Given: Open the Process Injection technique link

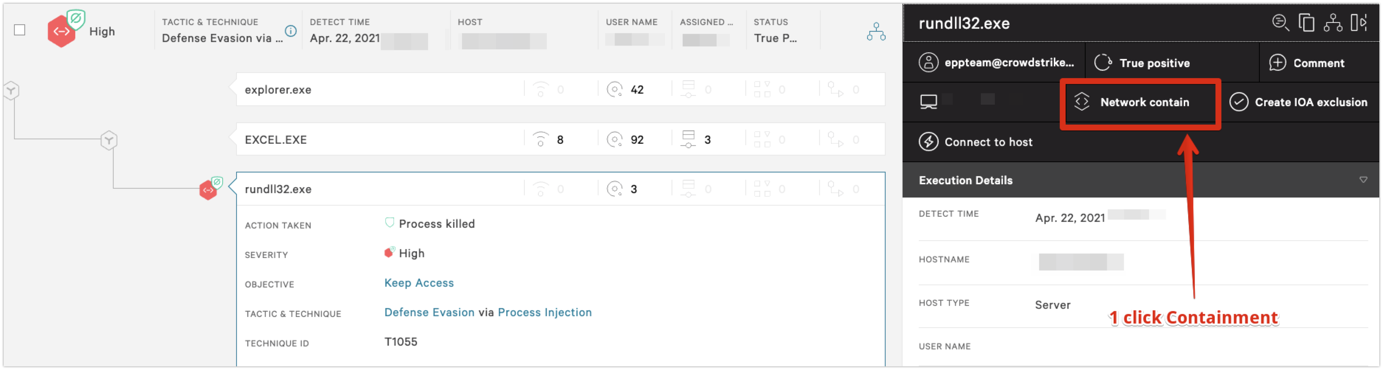Looking at the screenshot, I should tap(544, 313).
